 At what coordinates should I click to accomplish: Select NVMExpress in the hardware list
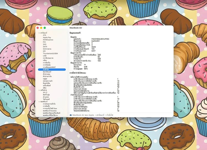click(x=48, y=40)
